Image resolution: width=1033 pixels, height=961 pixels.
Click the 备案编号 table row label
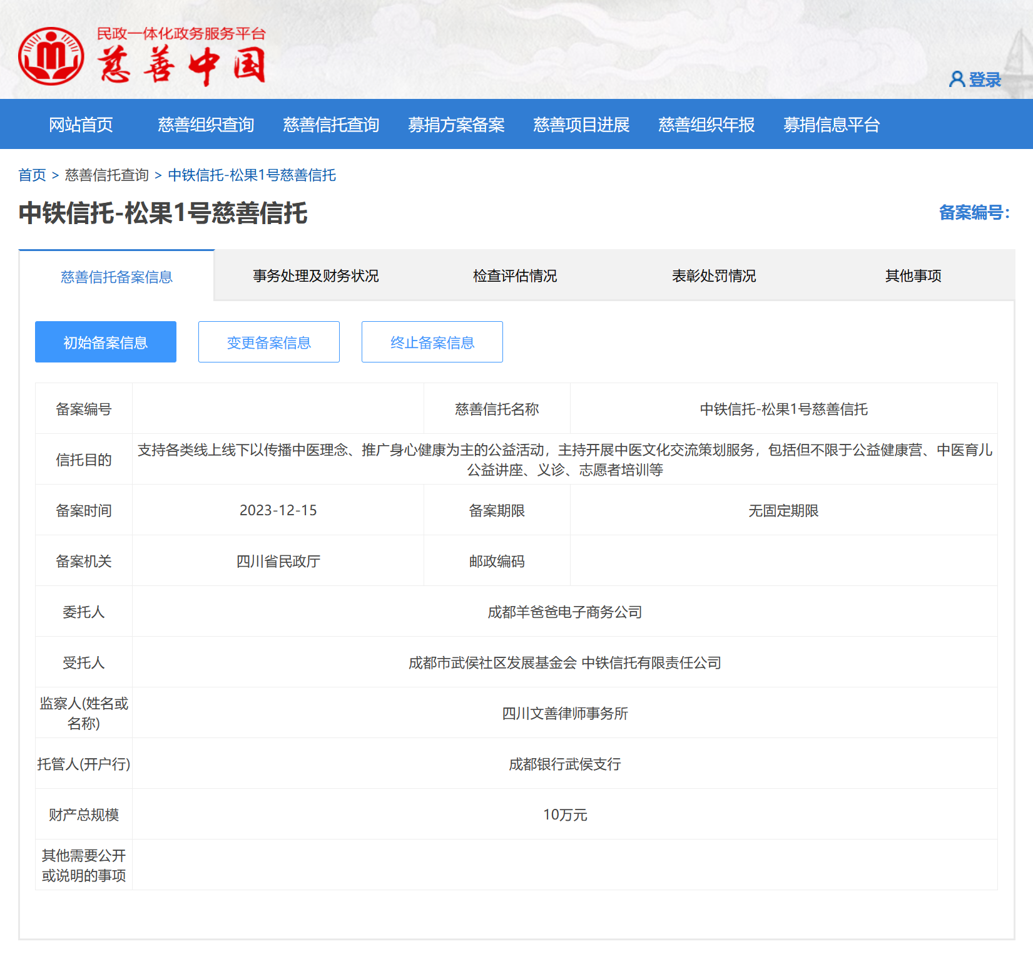[x=84, y=409]
